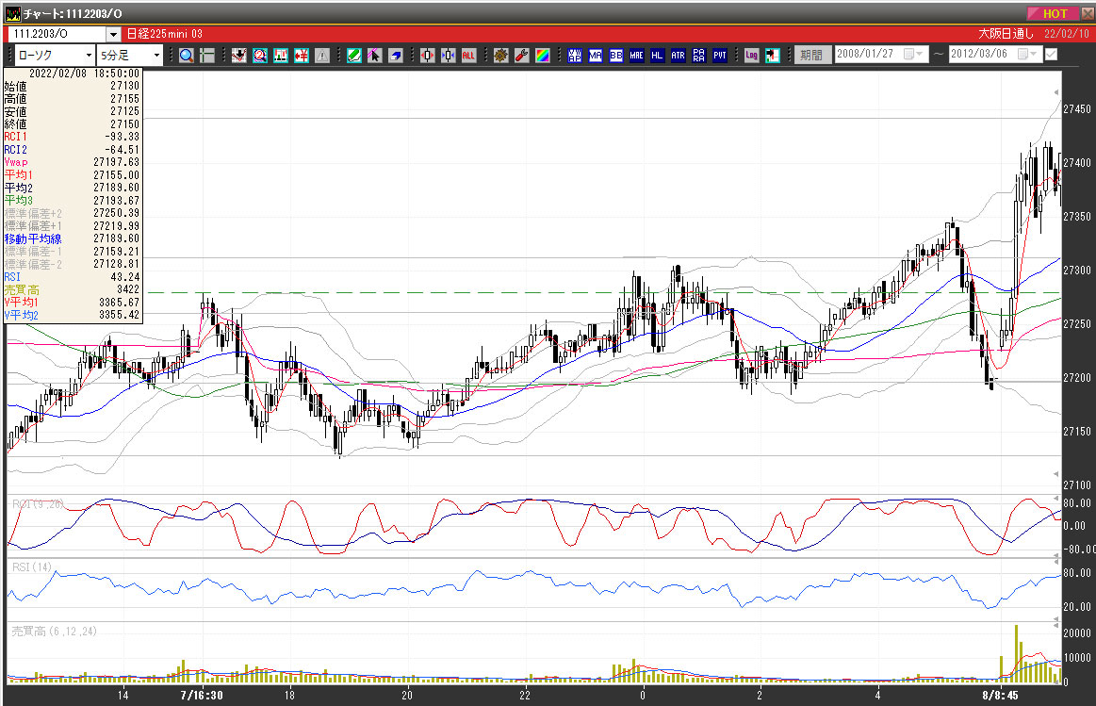Click the candle widen icon with blue arrows
This screenshot has height=706, width=1096.
click(448, 56)
